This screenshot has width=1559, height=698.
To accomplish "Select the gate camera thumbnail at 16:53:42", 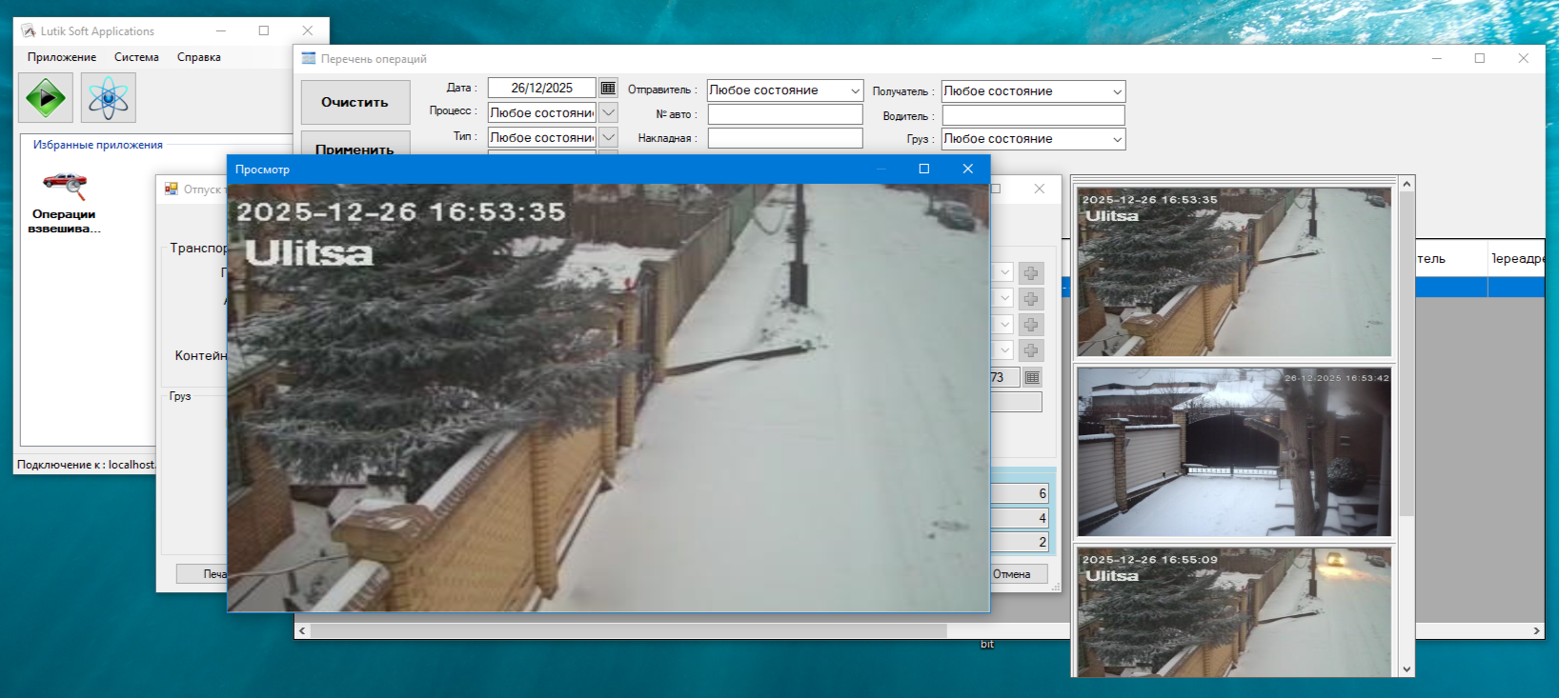I will 1233,452.
